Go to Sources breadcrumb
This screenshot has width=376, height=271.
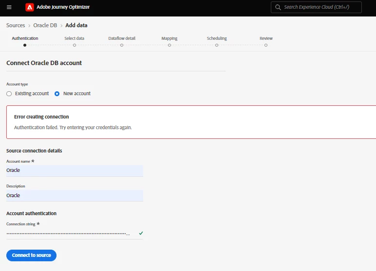tap(16, 25)
